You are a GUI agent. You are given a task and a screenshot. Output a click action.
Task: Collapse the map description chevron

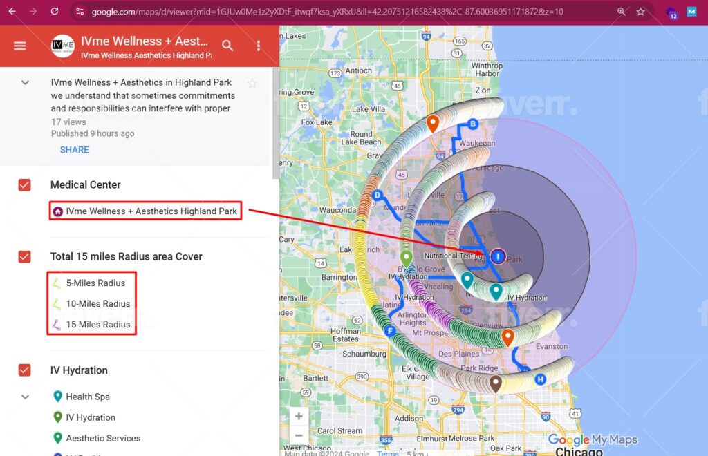tap(26, 82)
